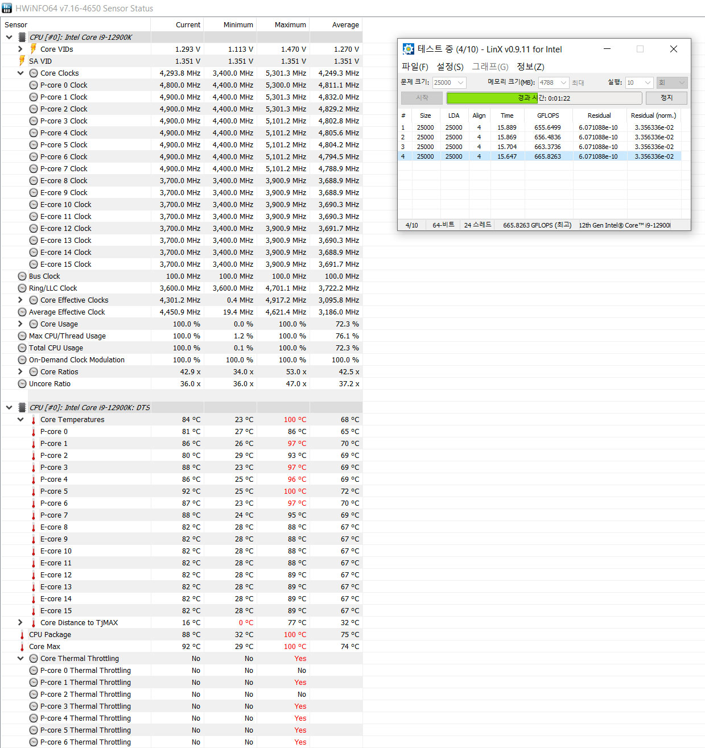Click the CPU chip icon beside Intel Core i9-12900K
This screenshot has width=705, height=748.
click(22, 37)
